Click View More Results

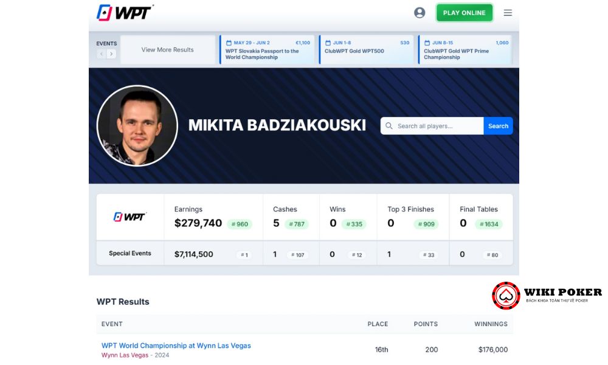pos(168,50)
